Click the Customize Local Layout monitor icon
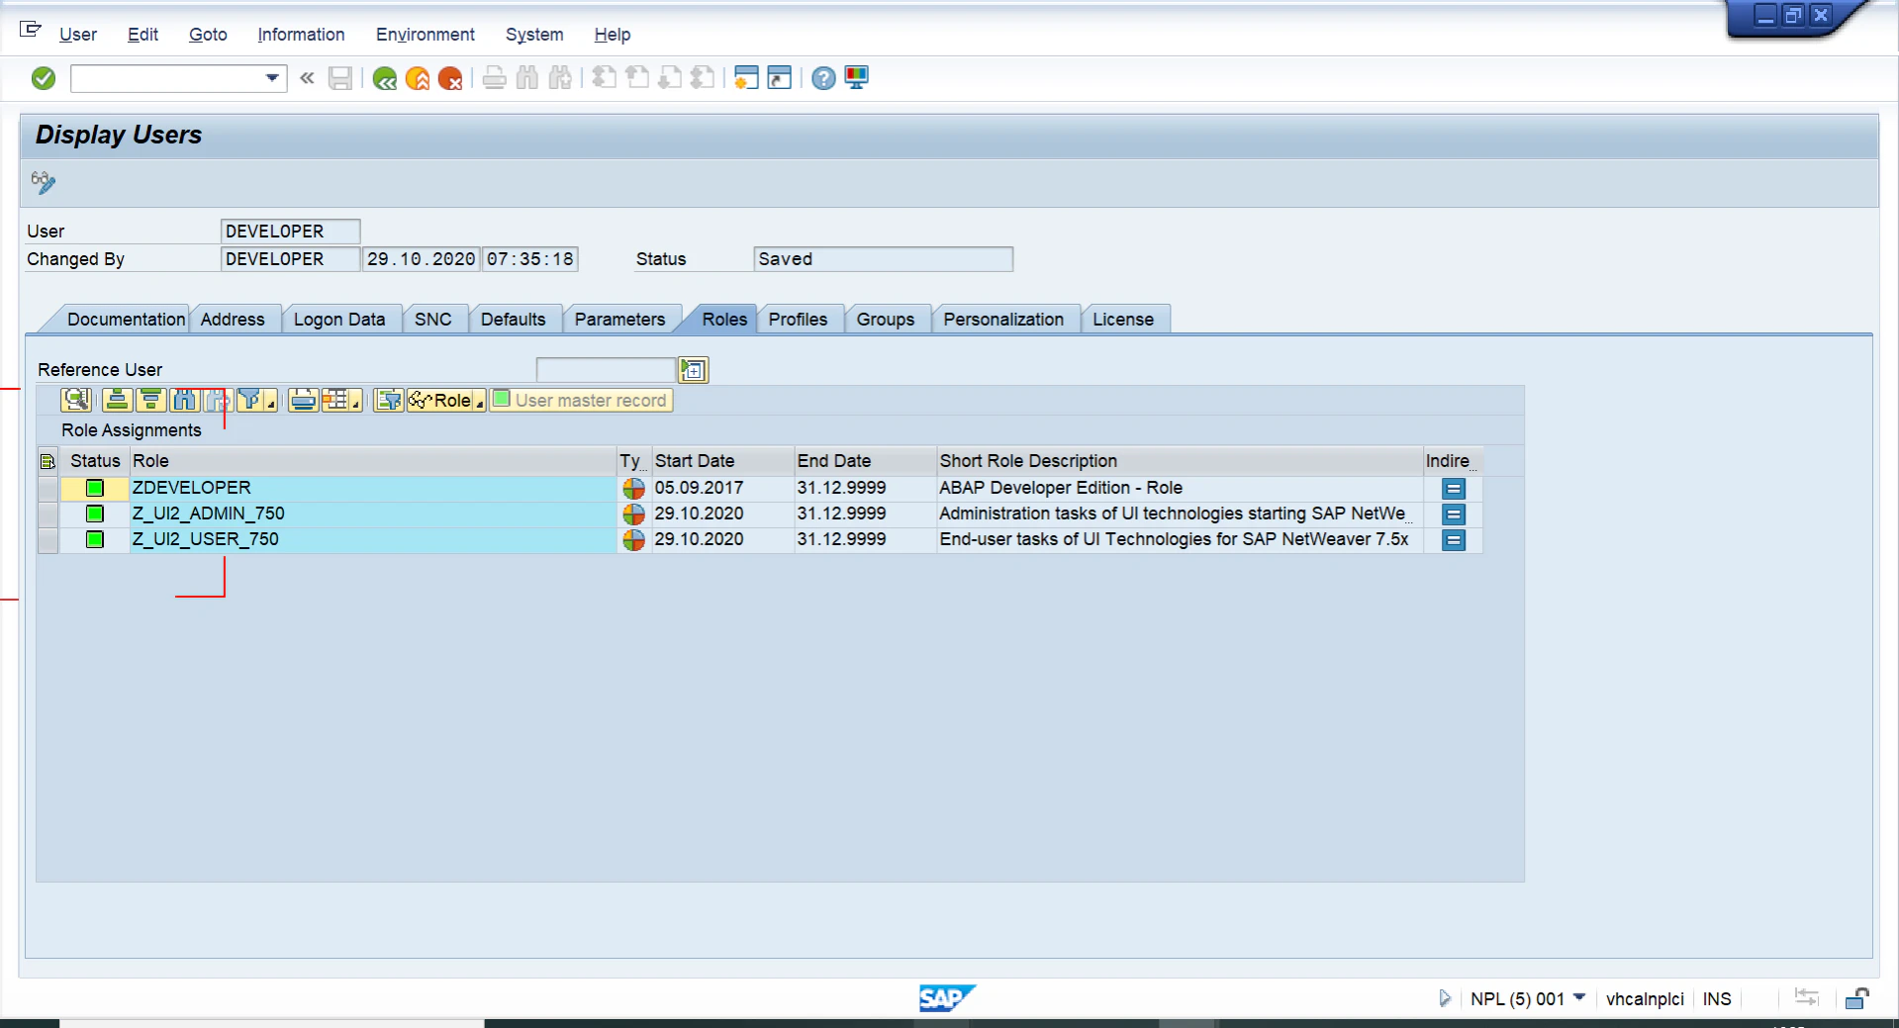Image resolution: width=1899 pixels, height=1028 pixels. [857, 78]
